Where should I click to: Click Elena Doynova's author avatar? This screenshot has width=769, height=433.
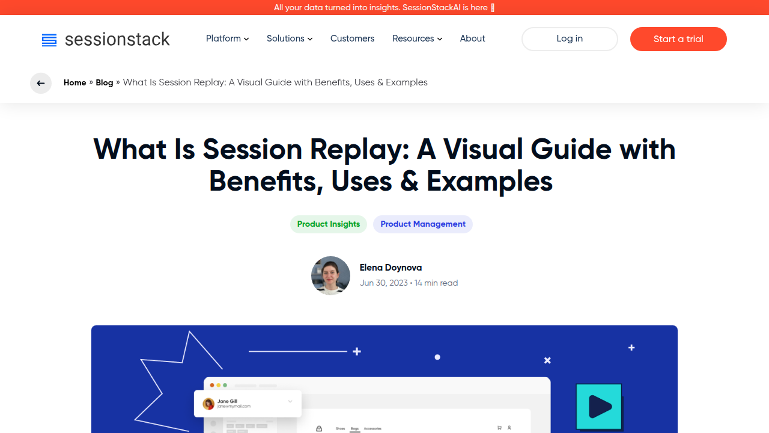tap(330, 275)
